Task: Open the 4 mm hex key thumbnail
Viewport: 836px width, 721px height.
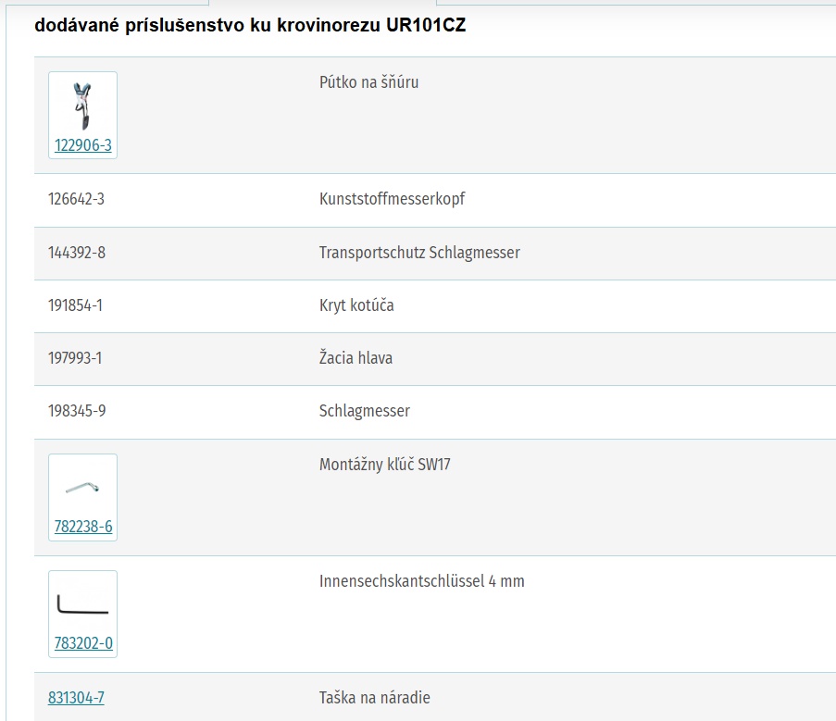Action: [x=82, y=604]
